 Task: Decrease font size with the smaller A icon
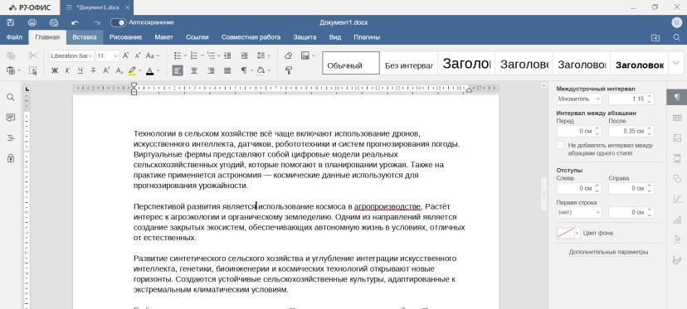tap(138, 56)
